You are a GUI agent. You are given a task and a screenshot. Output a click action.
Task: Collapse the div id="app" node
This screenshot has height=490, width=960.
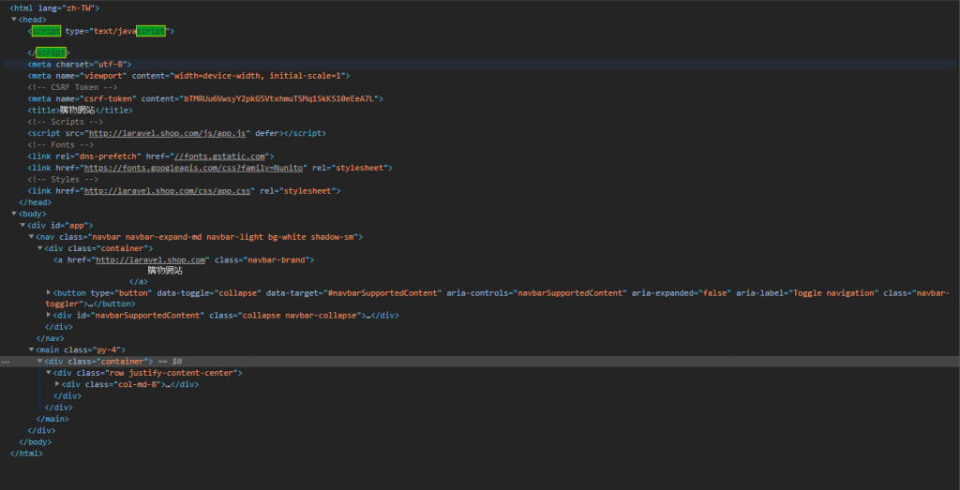22,225
